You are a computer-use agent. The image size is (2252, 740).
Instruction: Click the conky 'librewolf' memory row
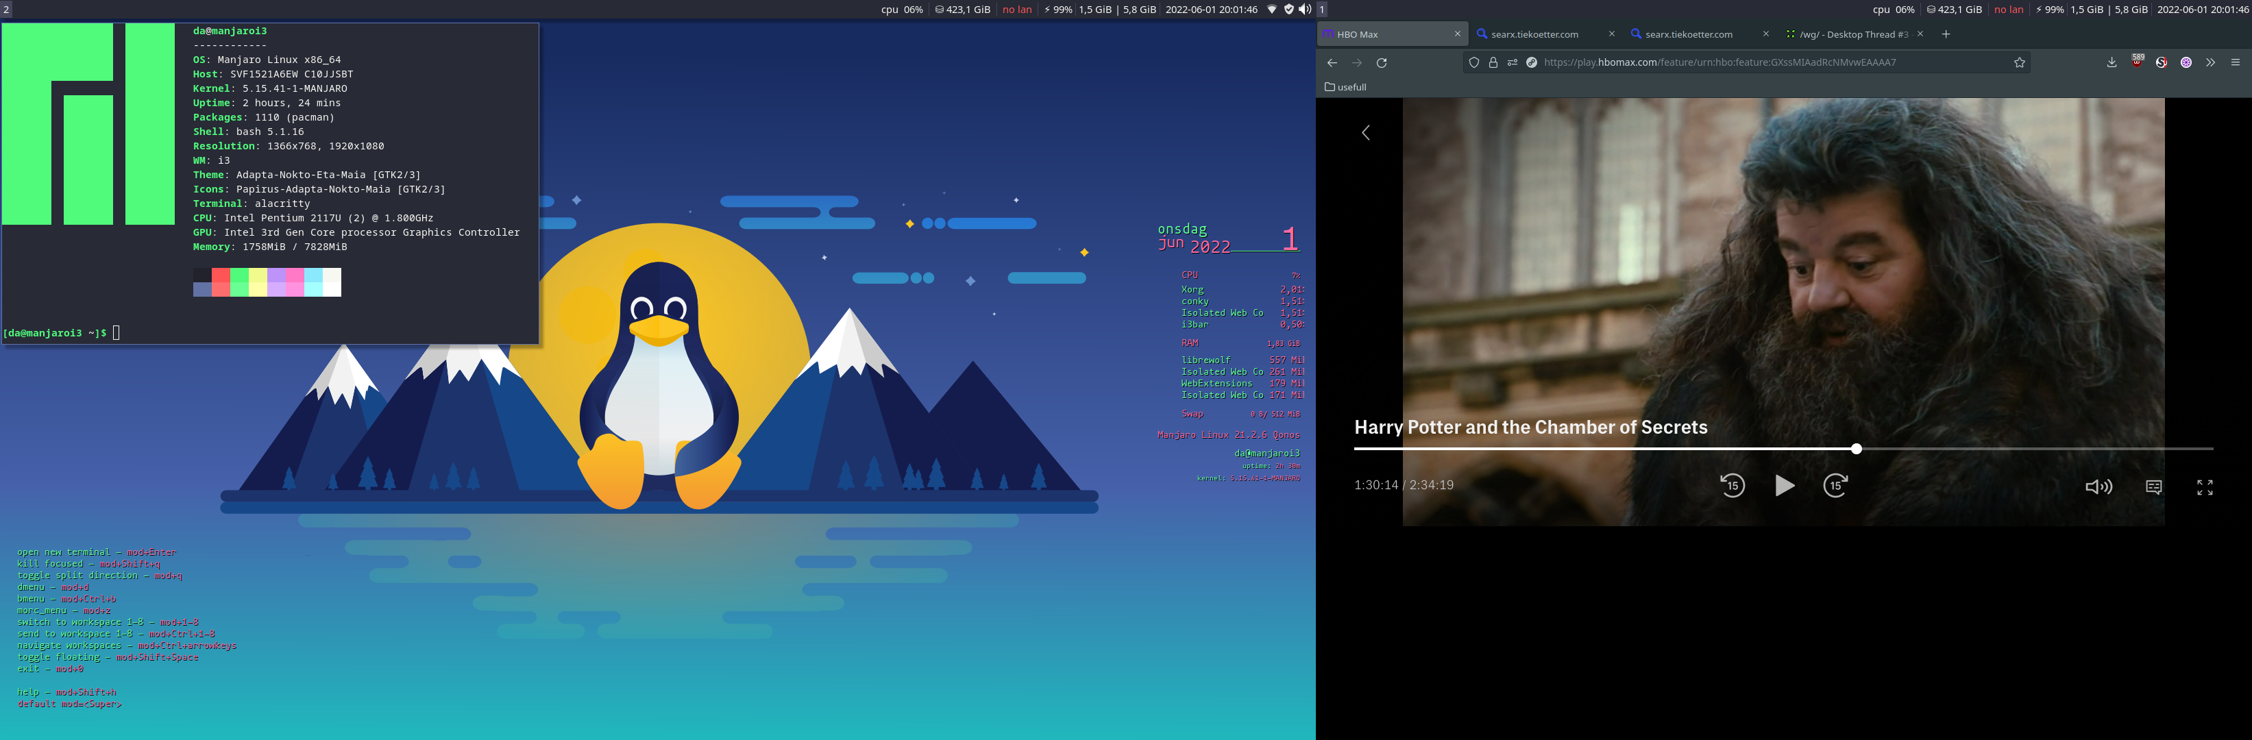coord(1243,360)
